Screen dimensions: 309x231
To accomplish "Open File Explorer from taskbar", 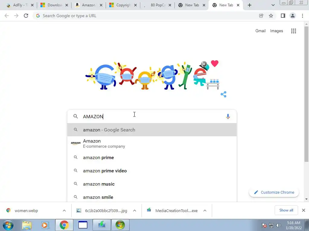I will 27,225.
